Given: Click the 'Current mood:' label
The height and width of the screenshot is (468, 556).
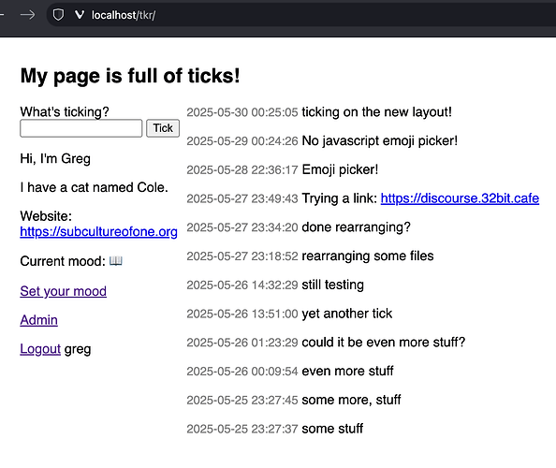Looking at the screenshot, I should pos(63,261).
